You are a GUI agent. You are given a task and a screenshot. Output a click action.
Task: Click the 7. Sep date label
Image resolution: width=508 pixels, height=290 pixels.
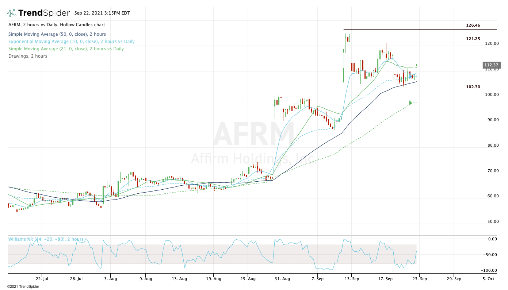(317, 279)
